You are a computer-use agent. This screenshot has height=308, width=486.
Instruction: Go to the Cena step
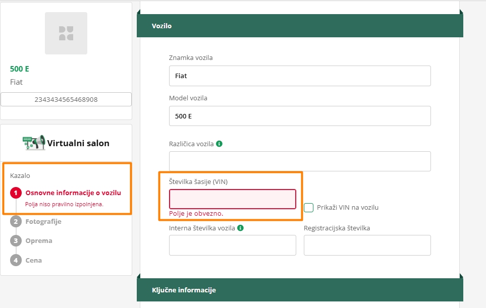pyautogui.click(x=34, y=260)
